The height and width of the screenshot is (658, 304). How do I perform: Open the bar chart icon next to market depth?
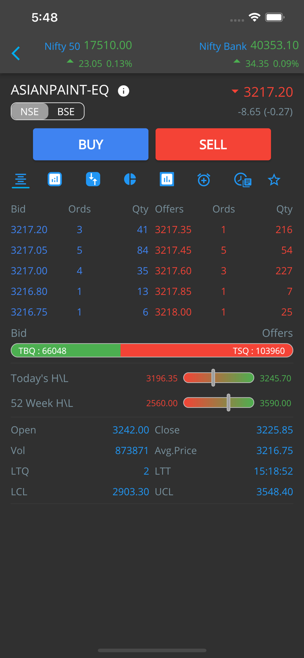[55, 179]
